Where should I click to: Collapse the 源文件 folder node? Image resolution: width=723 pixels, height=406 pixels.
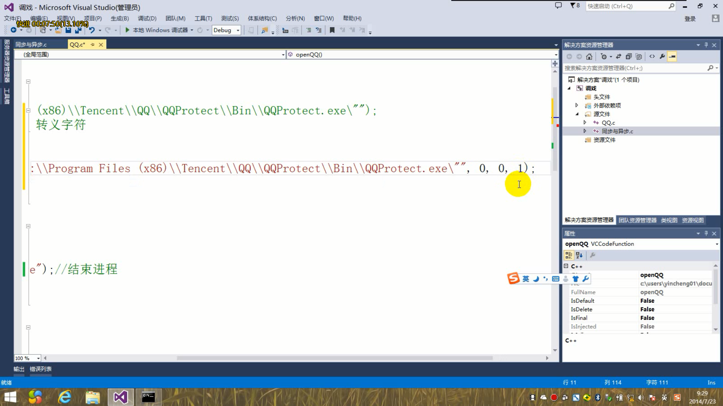[577, 114]
